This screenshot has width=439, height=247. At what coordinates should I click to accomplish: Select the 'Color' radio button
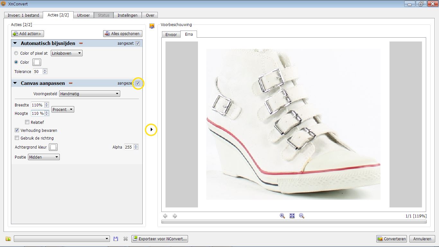(16, 62)
